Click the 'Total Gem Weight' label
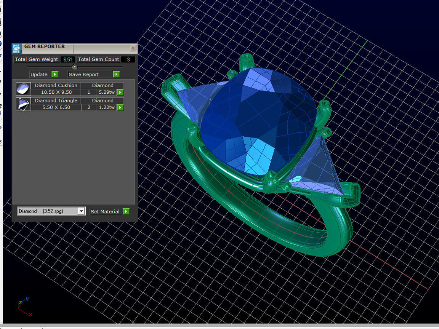 (x=37, y=59)
